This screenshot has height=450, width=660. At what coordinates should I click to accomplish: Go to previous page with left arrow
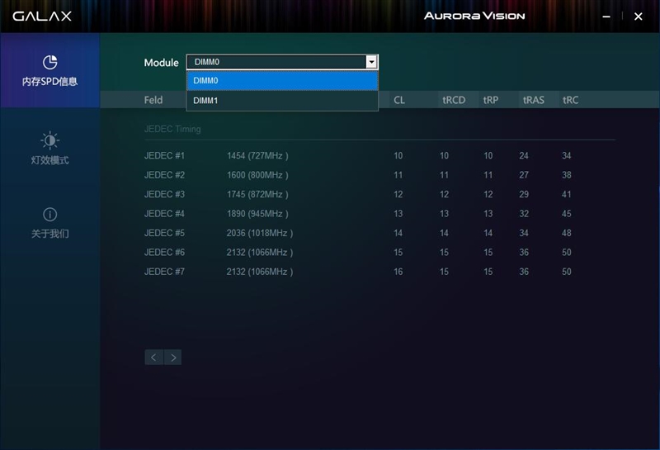pyautogui.click(x=153, y=358)
